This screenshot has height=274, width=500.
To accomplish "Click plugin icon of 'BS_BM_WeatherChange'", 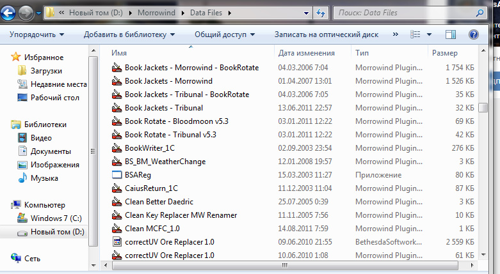I will point(117,162).
